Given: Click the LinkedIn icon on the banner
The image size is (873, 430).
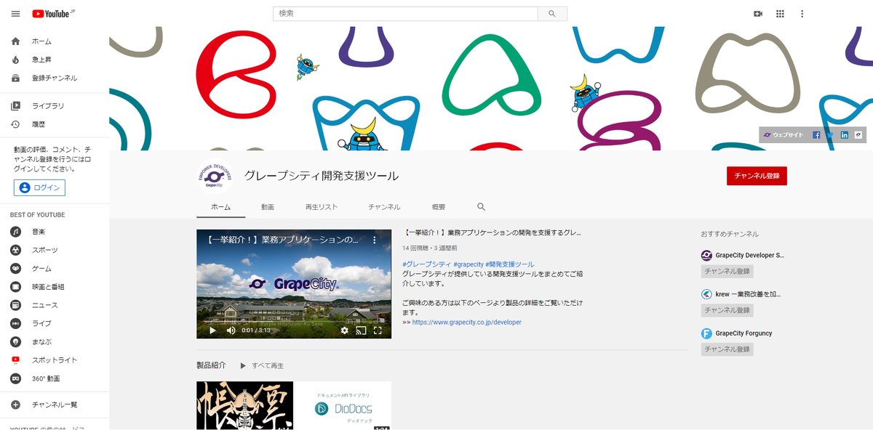Looking at the screenshot, I should tap(844, 135).
